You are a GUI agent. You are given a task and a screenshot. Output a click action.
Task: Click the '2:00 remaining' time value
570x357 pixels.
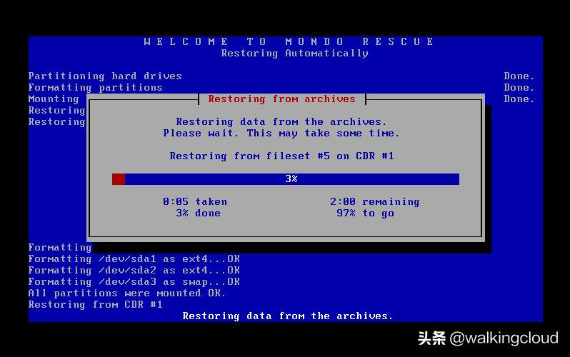tap(374, 202)
